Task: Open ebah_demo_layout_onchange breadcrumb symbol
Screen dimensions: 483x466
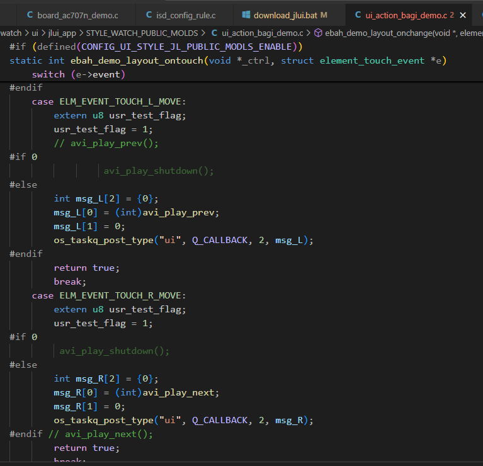Action: [404, 33]
